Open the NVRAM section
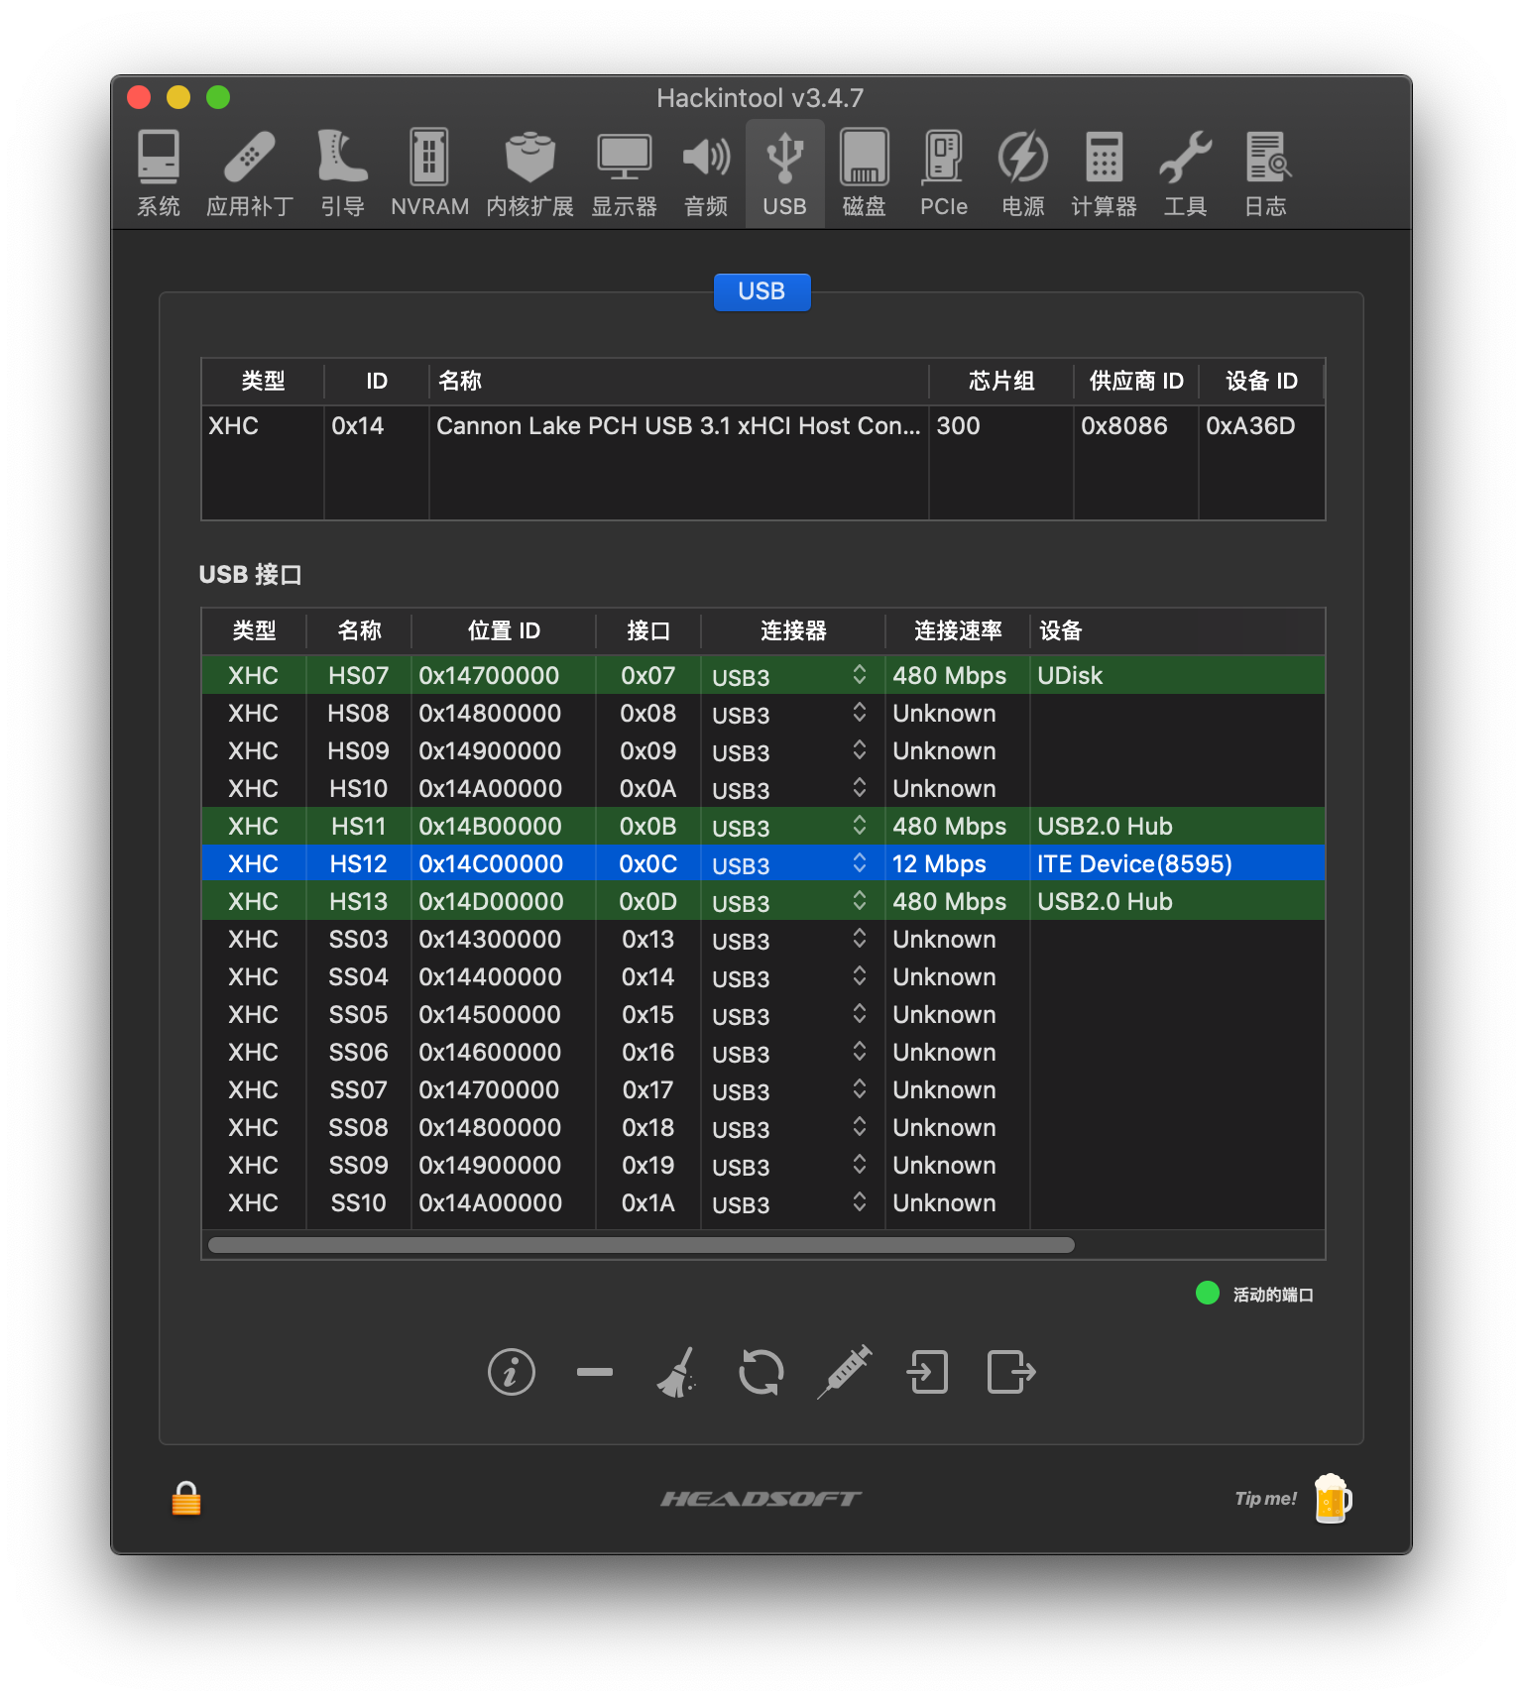This screenshot has width=1523, height=1701. tap(429, 173)
